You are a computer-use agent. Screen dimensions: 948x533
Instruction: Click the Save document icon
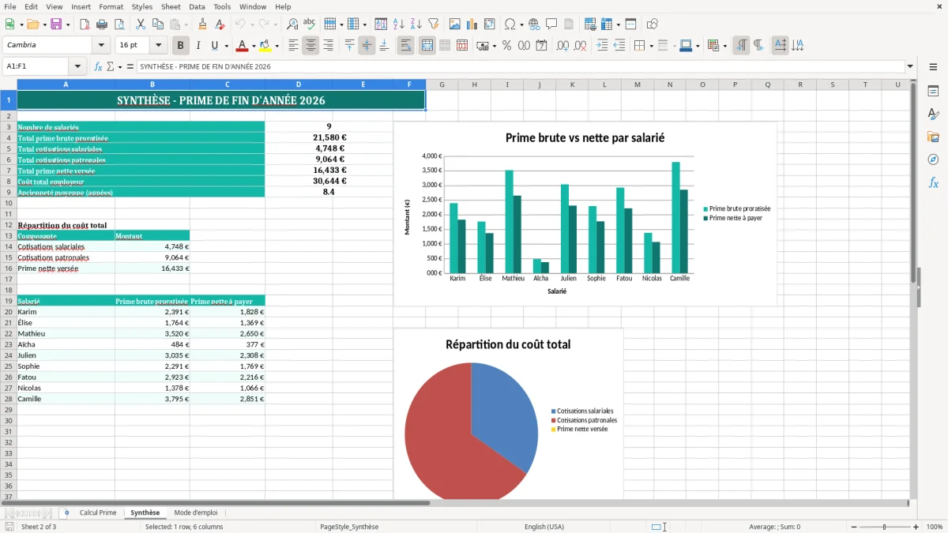point(56,24)
